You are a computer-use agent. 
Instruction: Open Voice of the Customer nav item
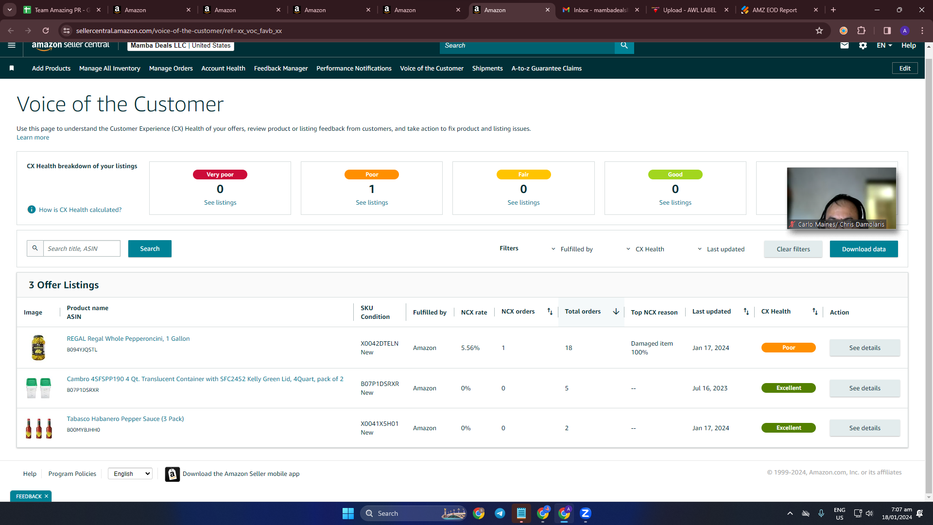pyautogui.click(x=432, y=69)
